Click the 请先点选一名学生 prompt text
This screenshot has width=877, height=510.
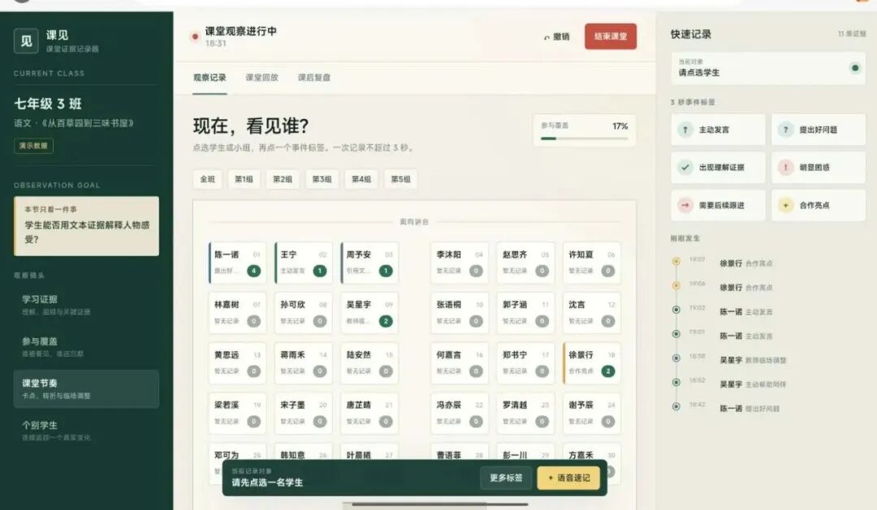[267, 482]
